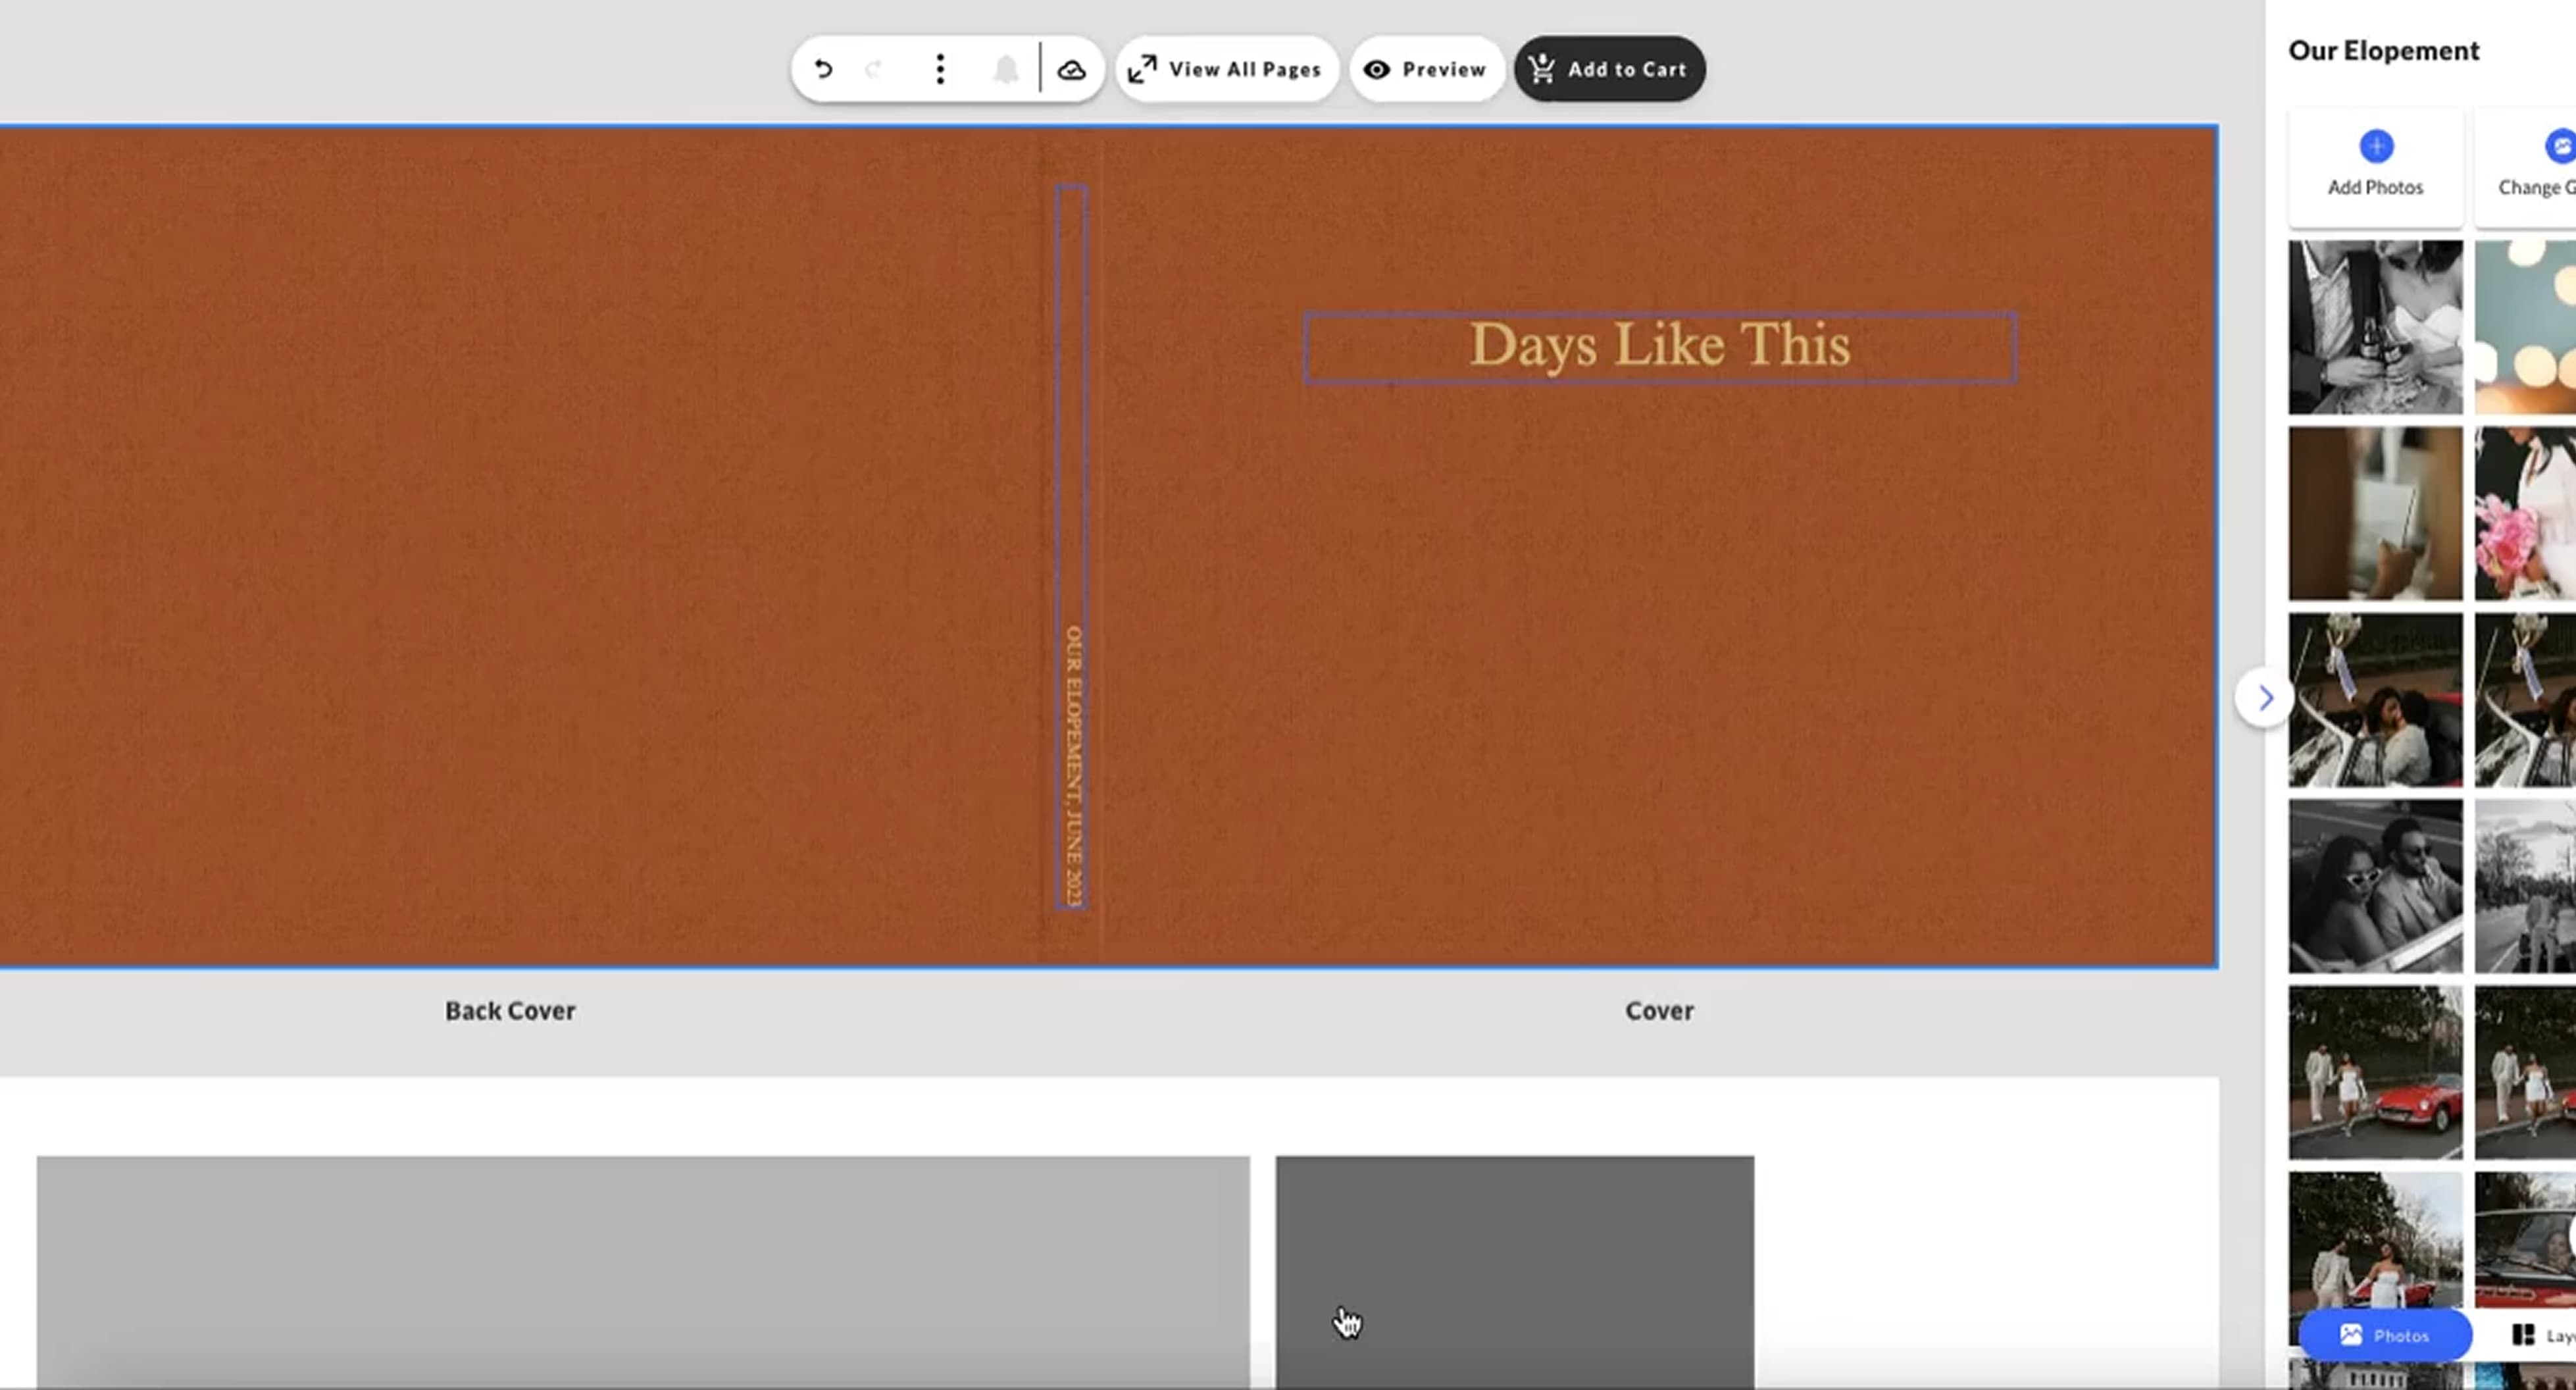This screenshot has height=1390, width=2576.
Task: Click the cloud save status icon
Action: pos(1072,69)
